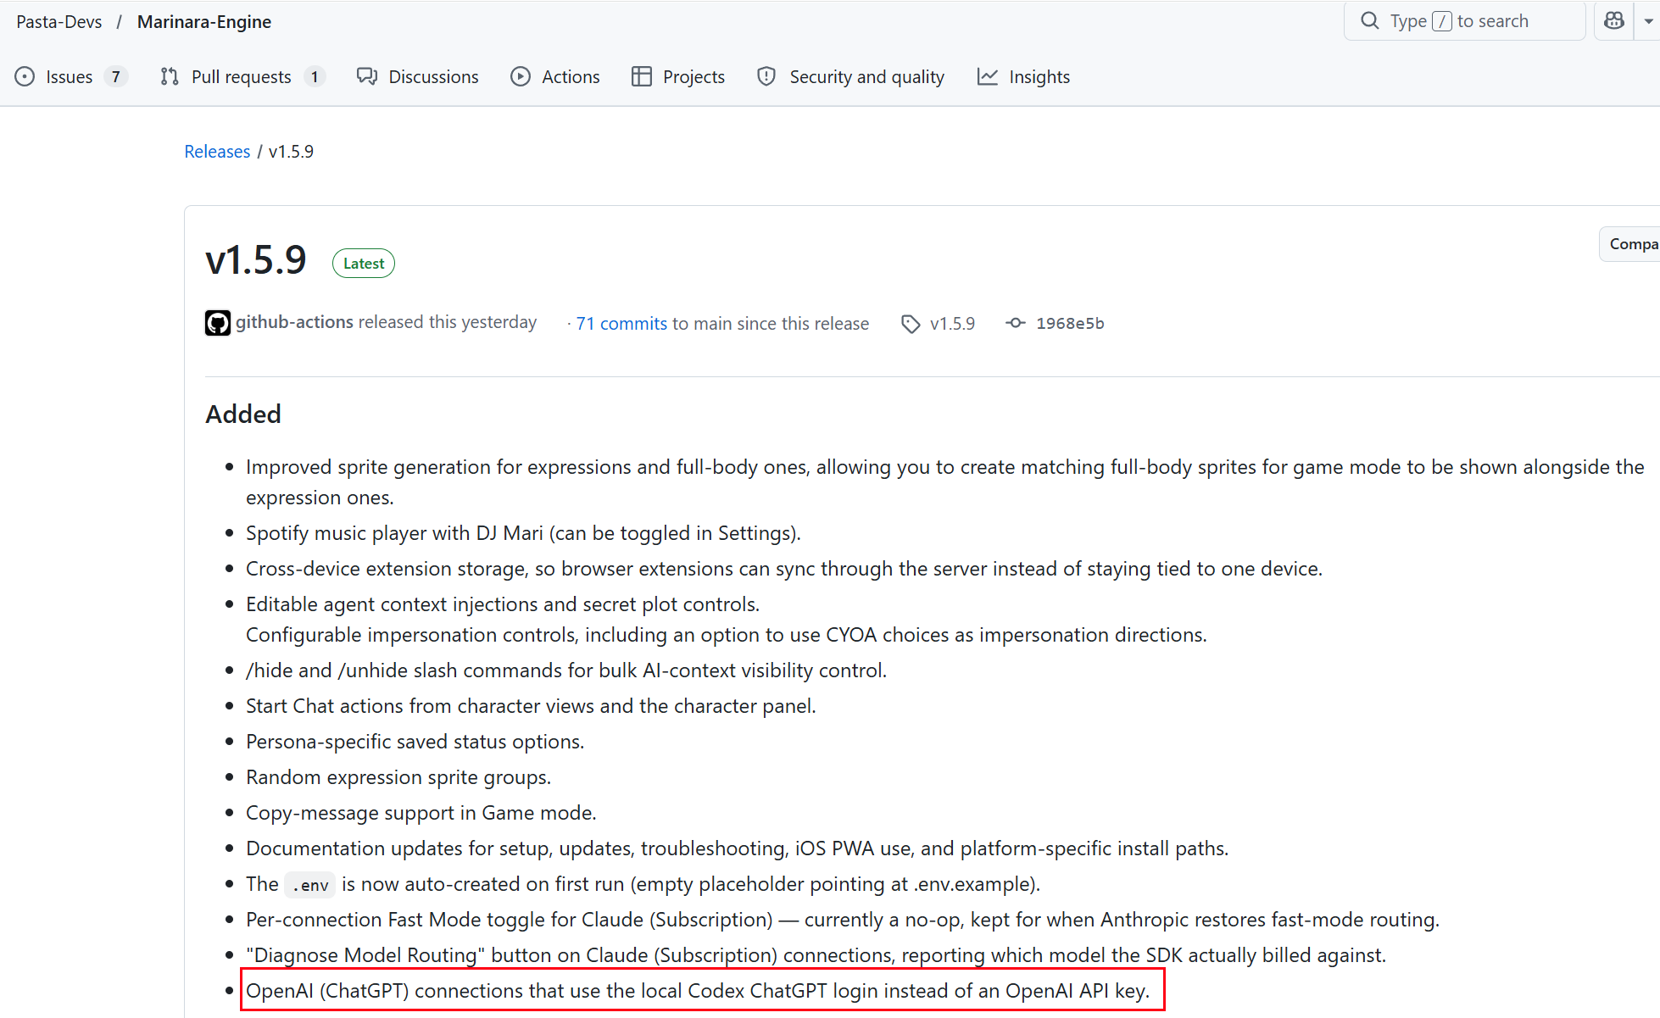Open the Actions tab
Screen dimensions: 1660x1018
point(554,77)
